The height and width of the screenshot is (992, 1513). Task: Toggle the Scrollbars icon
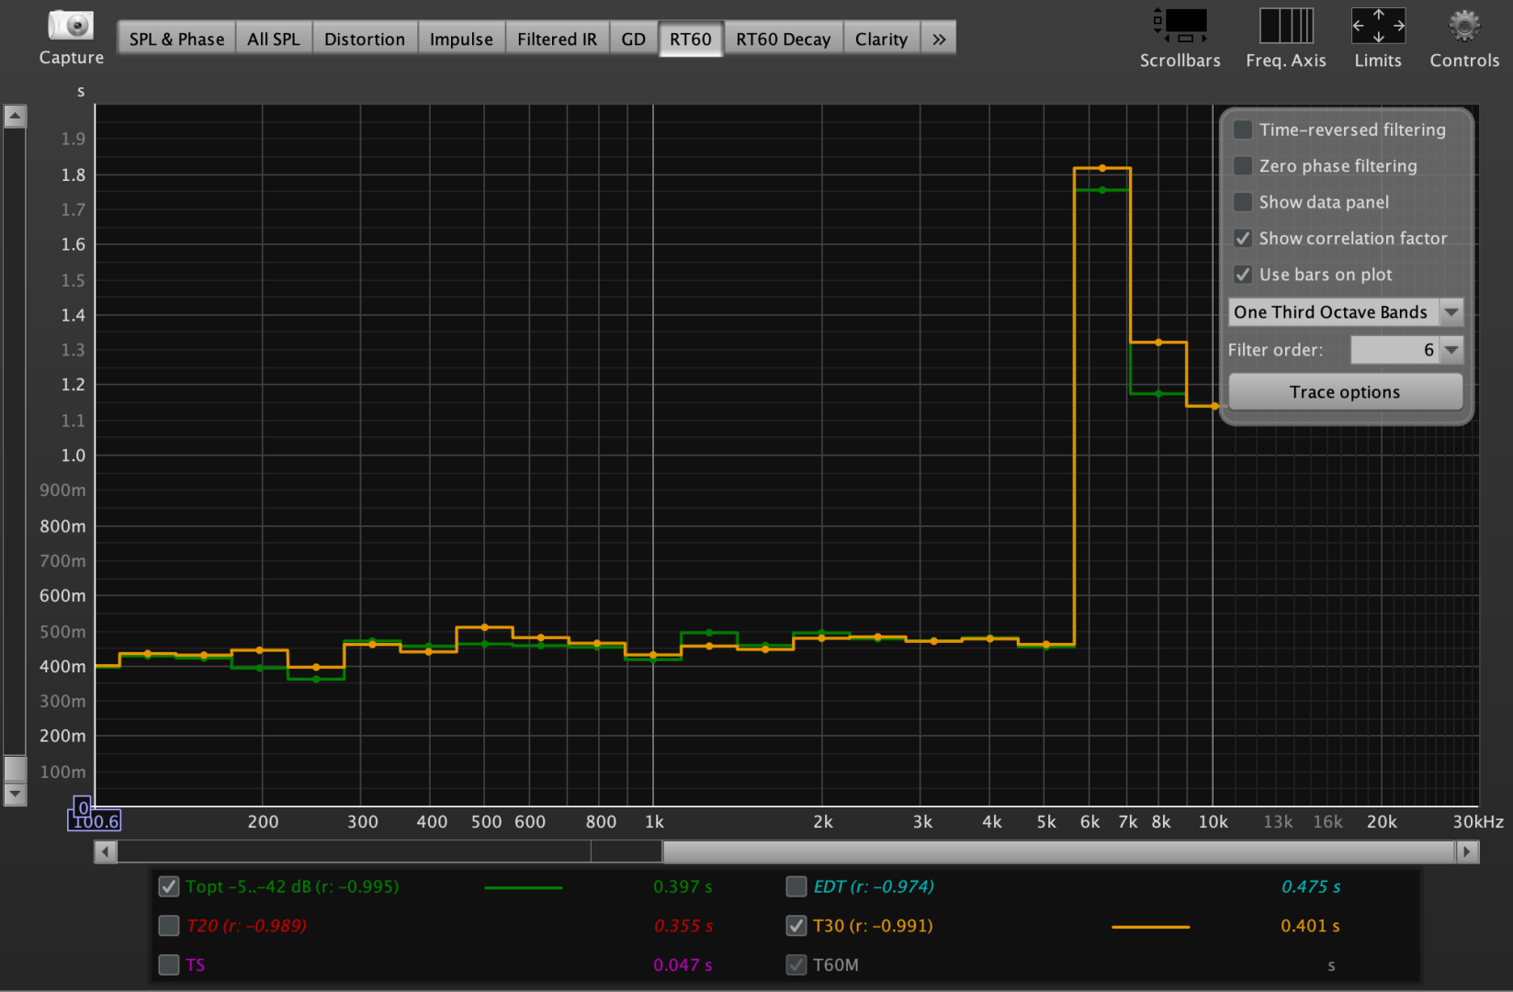click(x=1180, y=26)
